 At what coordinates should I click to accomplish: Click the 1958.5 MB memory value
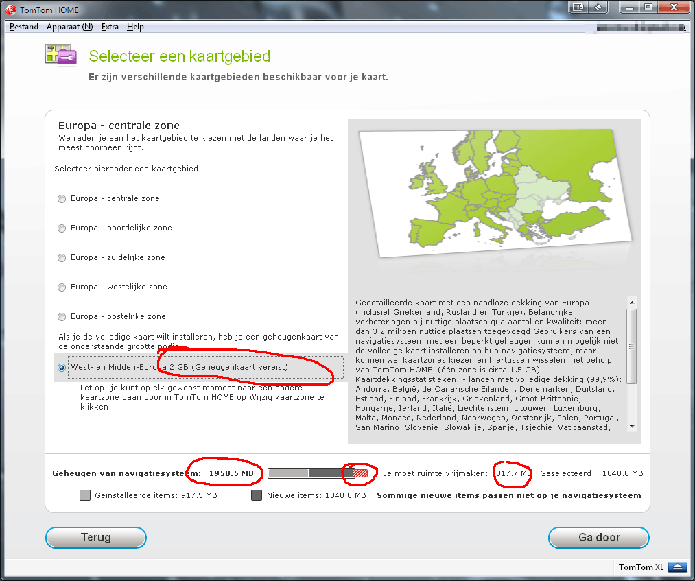pyautogui.click(x=231, y=473)
